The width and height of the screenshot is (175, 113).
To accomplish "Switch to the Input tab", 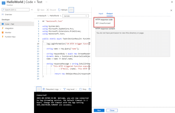I will coord(101,14).
